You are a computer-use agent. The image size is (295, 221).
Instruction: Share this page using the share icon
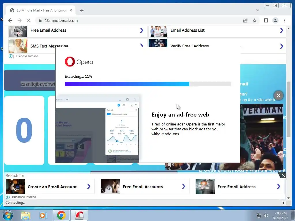245,20
